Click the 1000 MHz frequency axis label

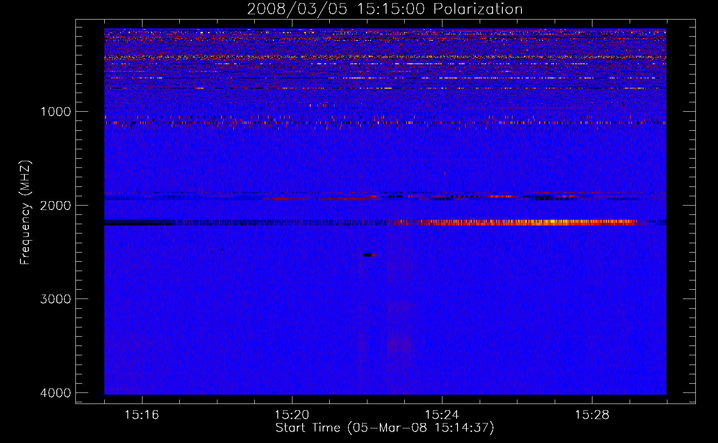click(55, 111)
